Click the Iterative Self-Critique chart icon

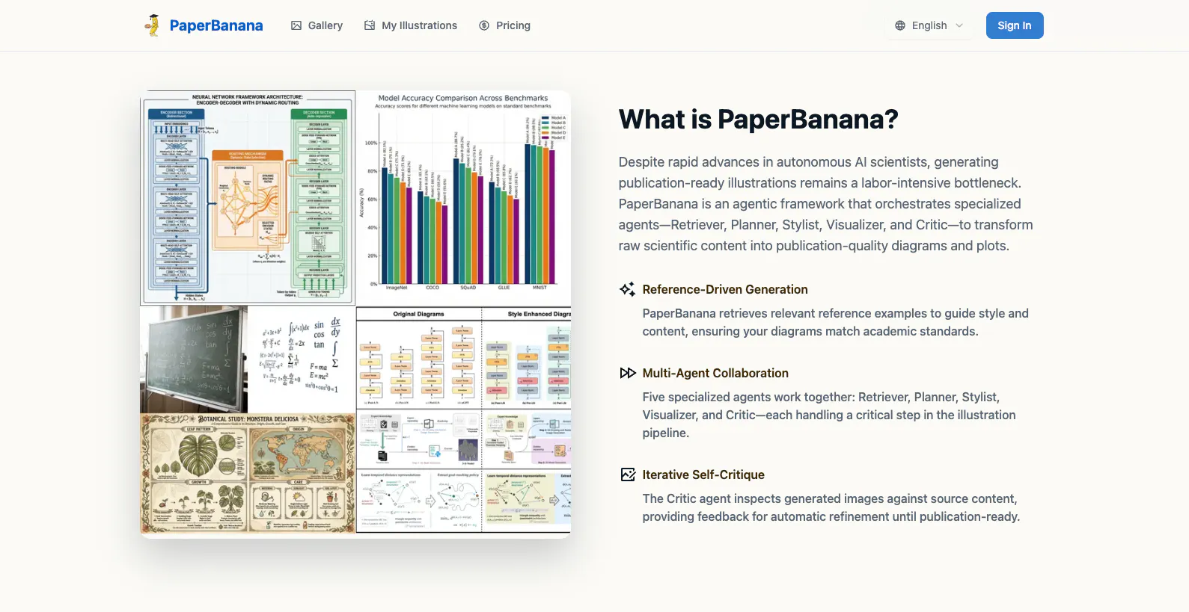coord(628,475)
